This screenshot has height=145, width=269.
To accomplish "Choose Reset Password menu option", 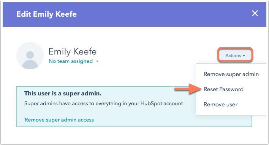I will (223, 89).
